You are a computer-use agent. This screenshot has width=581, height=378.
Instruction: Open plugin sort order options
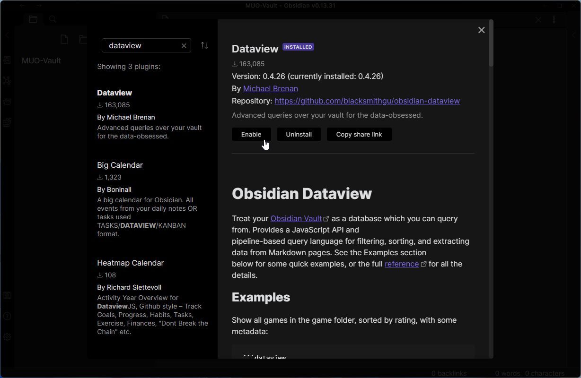[204, 45]
